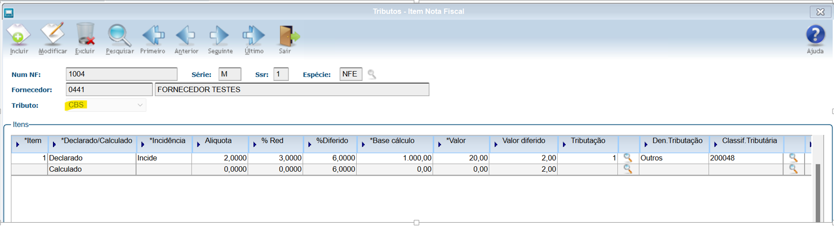Open Tributação lookup in Calculado row
834x230 pixels.
[x=628, y=169]
